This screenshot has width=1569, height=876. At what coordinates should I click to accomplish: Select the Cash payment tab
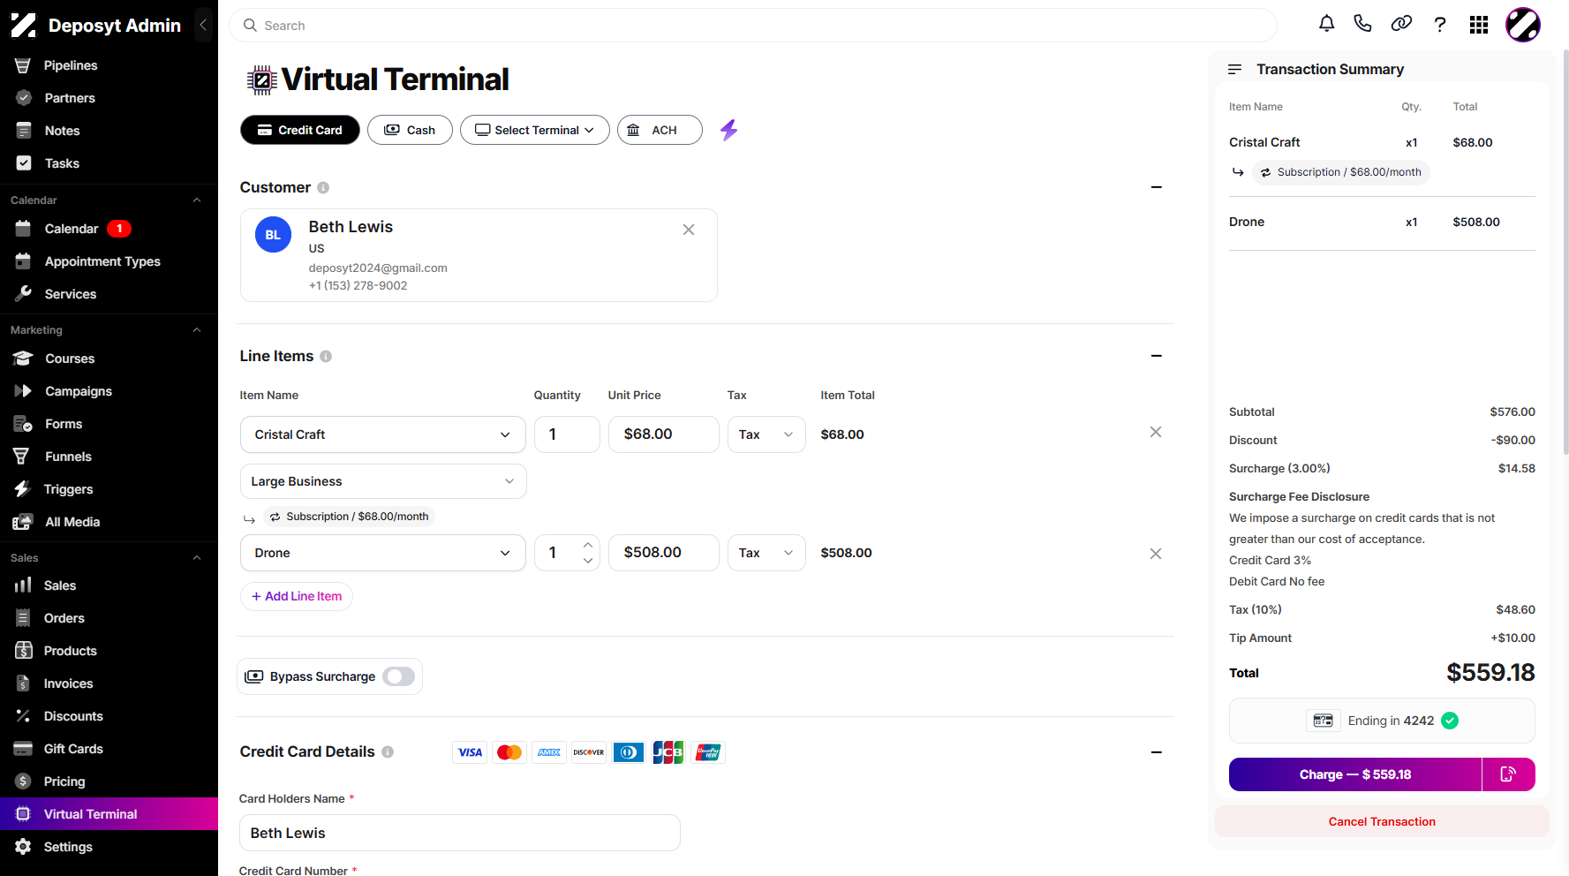[x=410, y=130]
